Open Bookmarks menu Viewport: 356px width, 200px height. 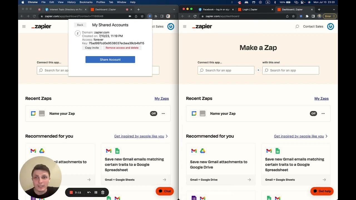coord(86,2)
